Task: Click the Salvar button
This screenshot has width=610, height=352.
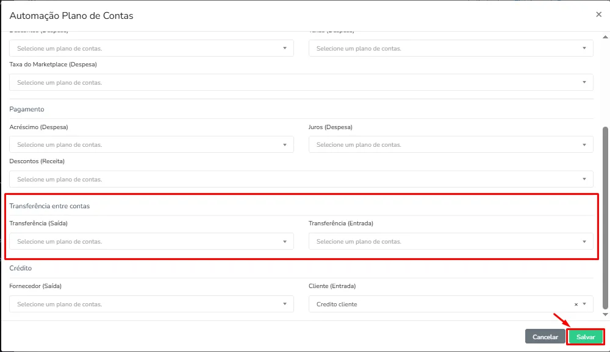Action: click(586, 337)
